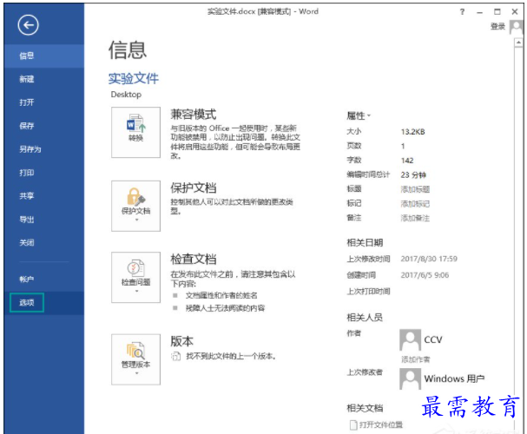Click the CCV author name
527x434 pixels.
click(433, 340)
